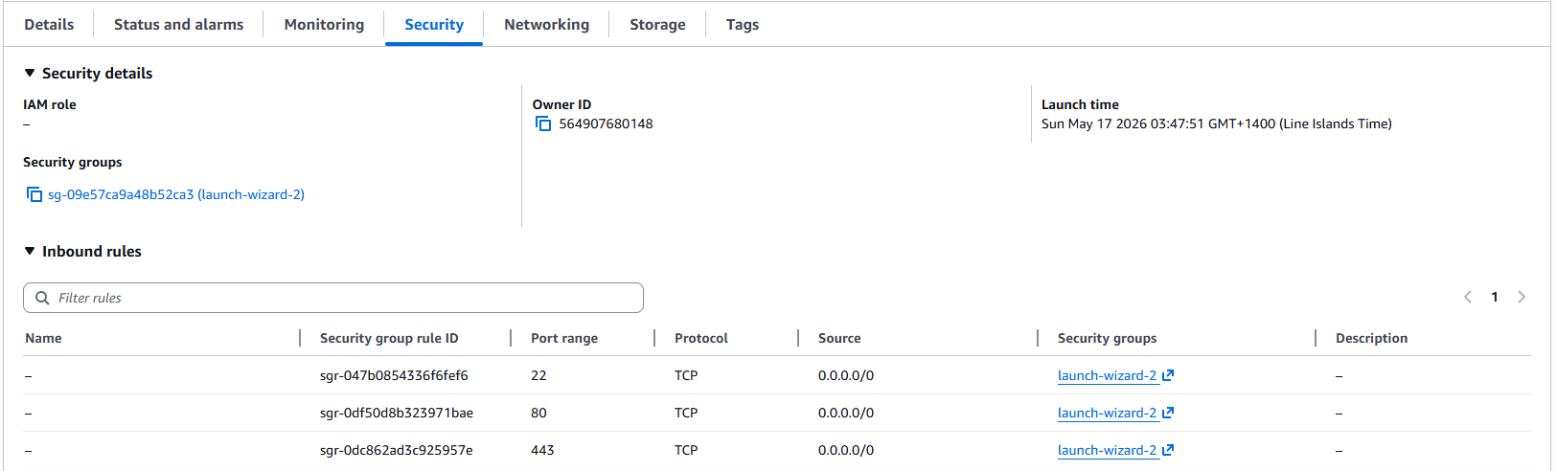Select rule ID sgr-047b0854336f6fef6
Viewport: 1557px width, 471px height.
(394, 376)
